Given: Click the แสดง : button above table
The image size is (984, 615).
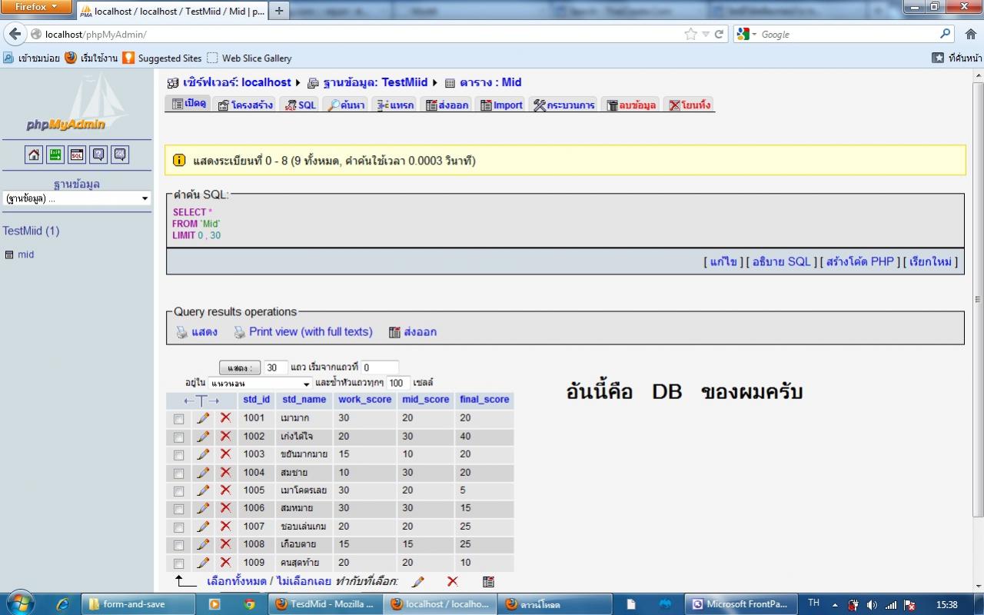Looking at the screenshot, I should [240, 368].
